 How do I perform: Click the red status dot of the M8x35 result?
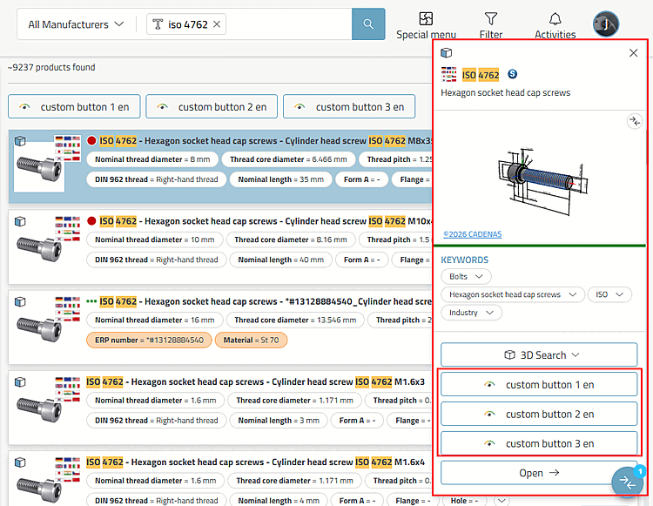91,141
